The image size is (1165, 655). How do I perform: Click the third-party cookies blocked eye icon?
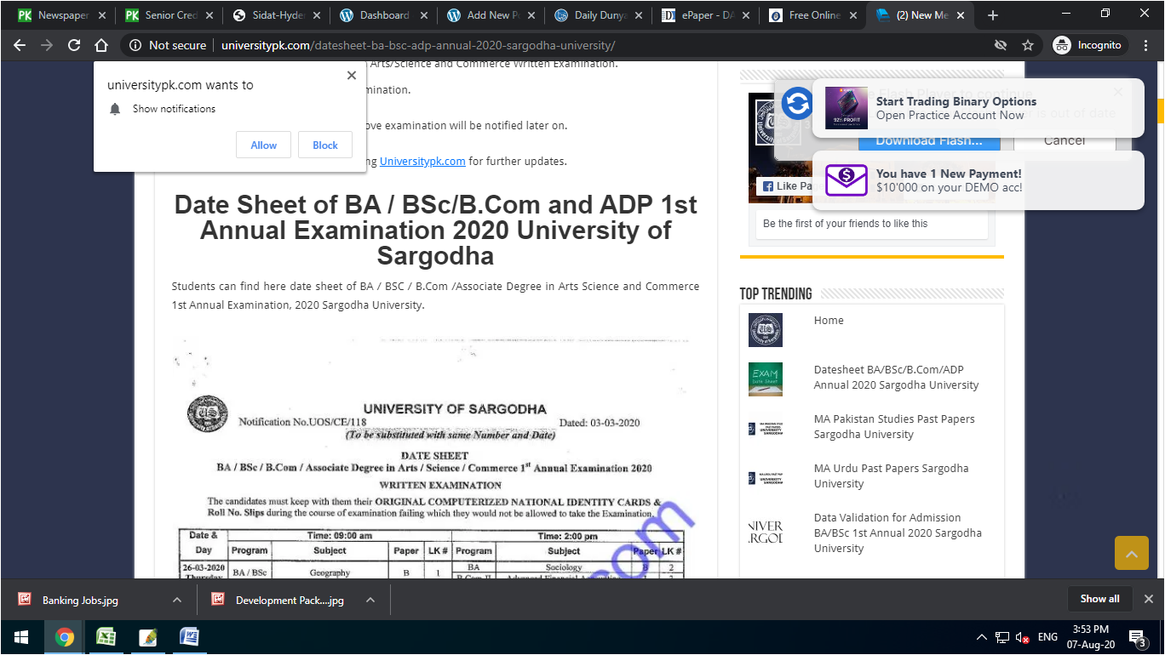1001,45
